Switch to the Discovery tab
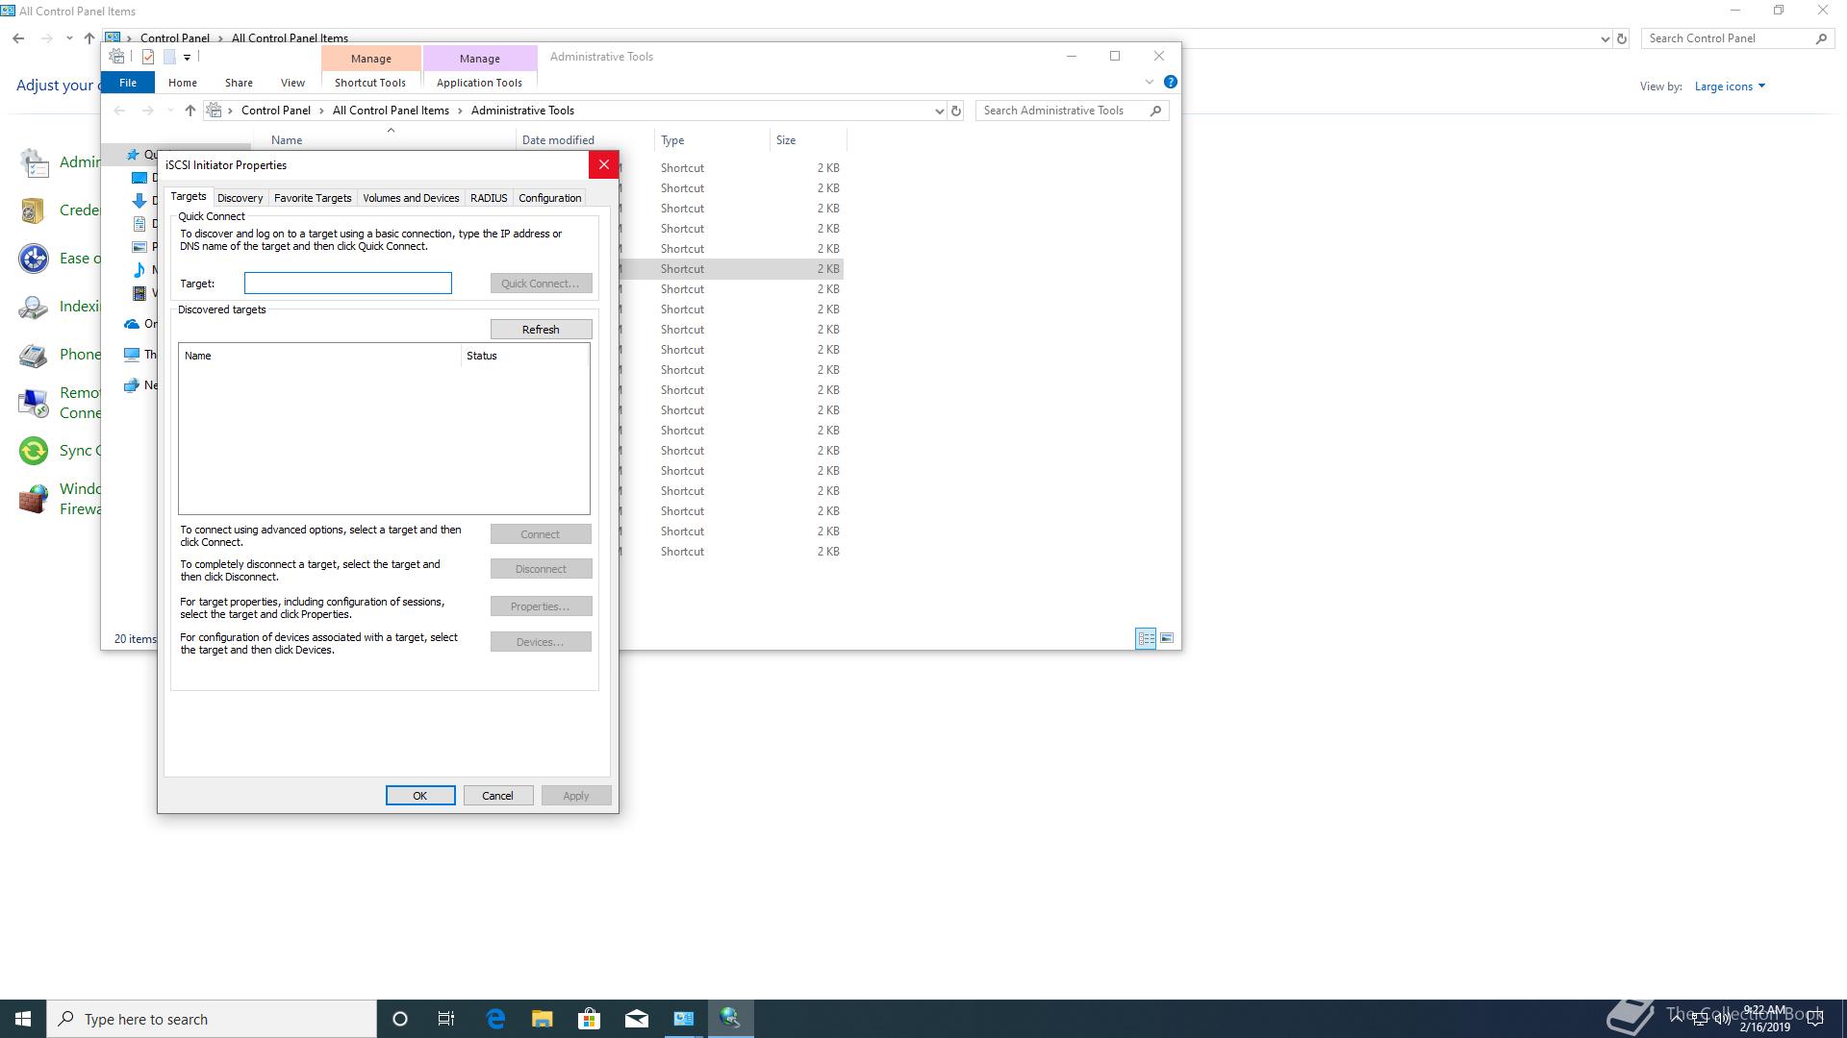 click(x=240, y=198)
